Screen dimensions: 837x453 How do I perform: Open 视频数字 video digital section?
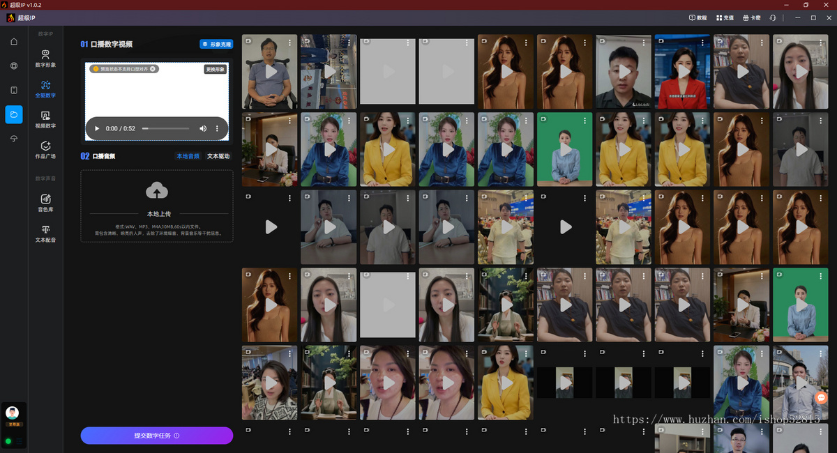tap(45, 119)
